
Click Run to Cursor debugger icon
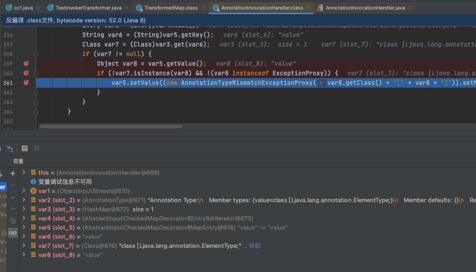tap(10, 148)
